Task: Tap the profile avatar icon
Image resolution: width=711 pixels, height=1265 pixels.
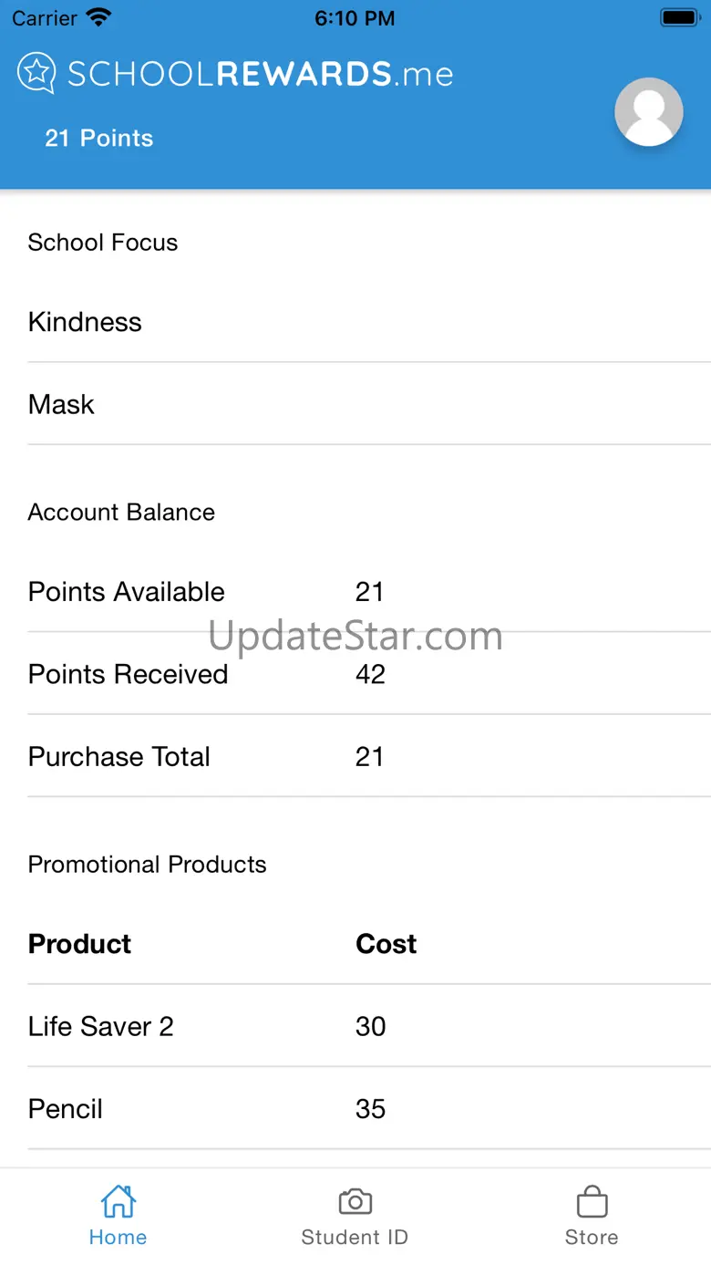Action: pyautogui.click(x=649, y=112)
